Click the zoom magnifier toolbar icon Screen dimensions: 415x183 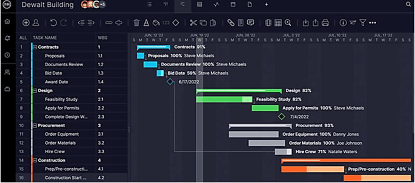click(x=288, y=23)
